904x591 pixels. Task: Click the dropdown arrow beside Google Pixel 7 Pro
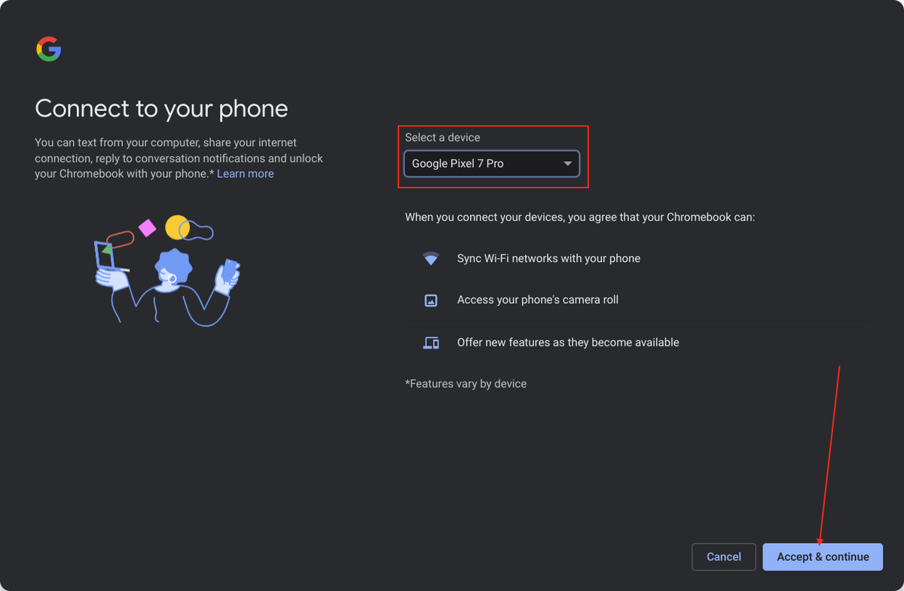[x=569, y=163]
